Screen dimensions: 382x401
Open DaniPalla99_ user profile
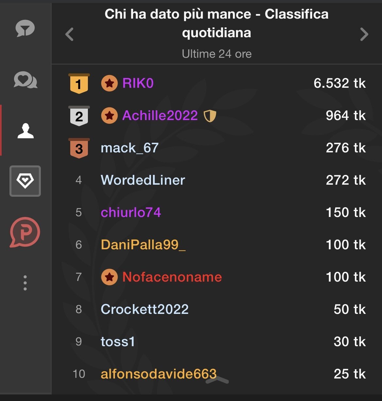143,245
